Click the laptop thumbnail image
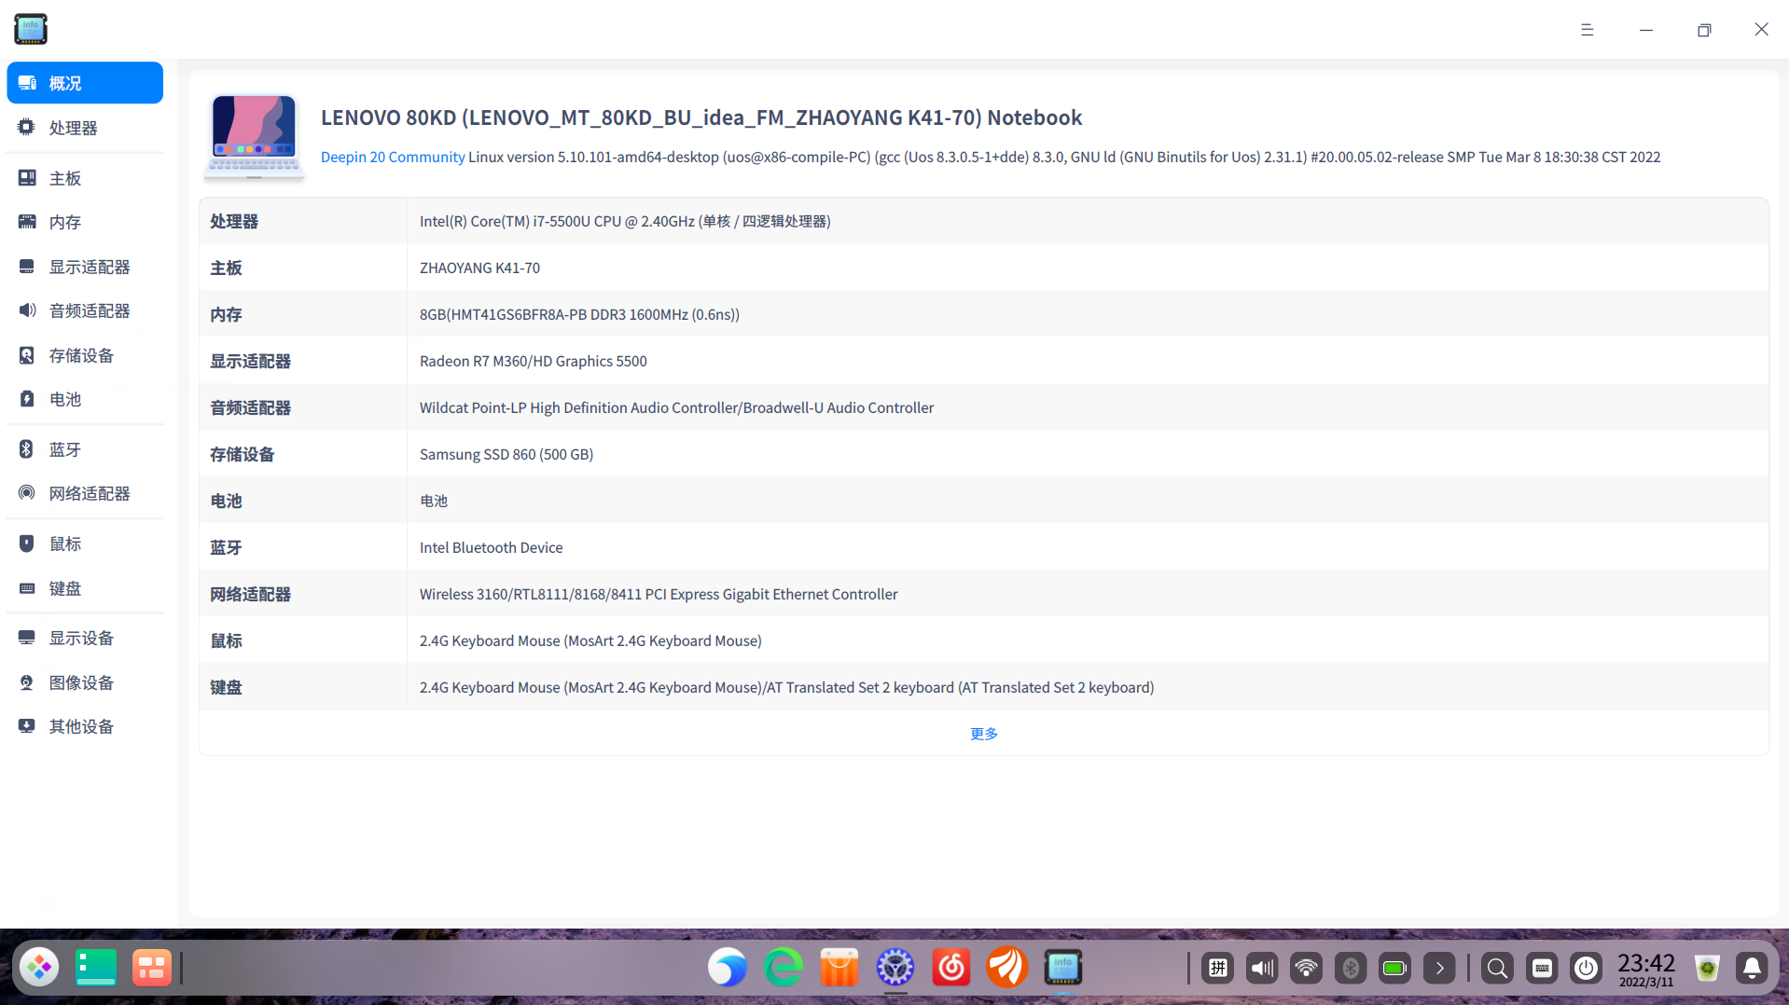The width and height of the screenshot is (1789, 1005). point(254,136)
